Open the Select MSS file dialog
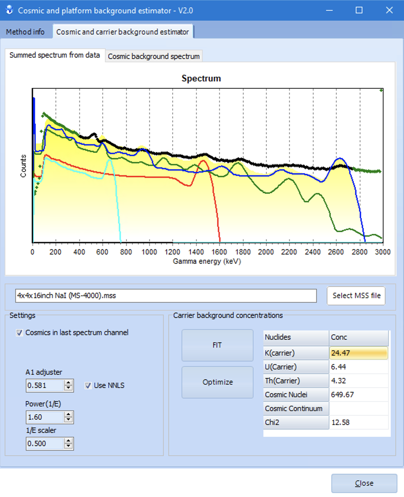404x497 pixels. [x=356, y=295]
